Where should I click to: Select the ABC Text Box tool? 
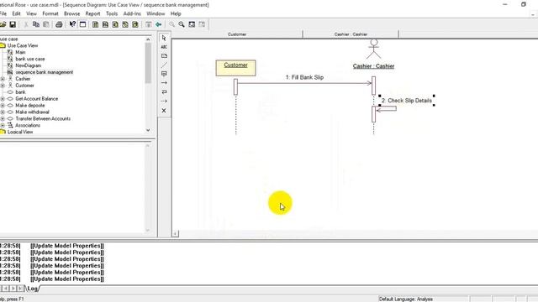tap(164, 47)
